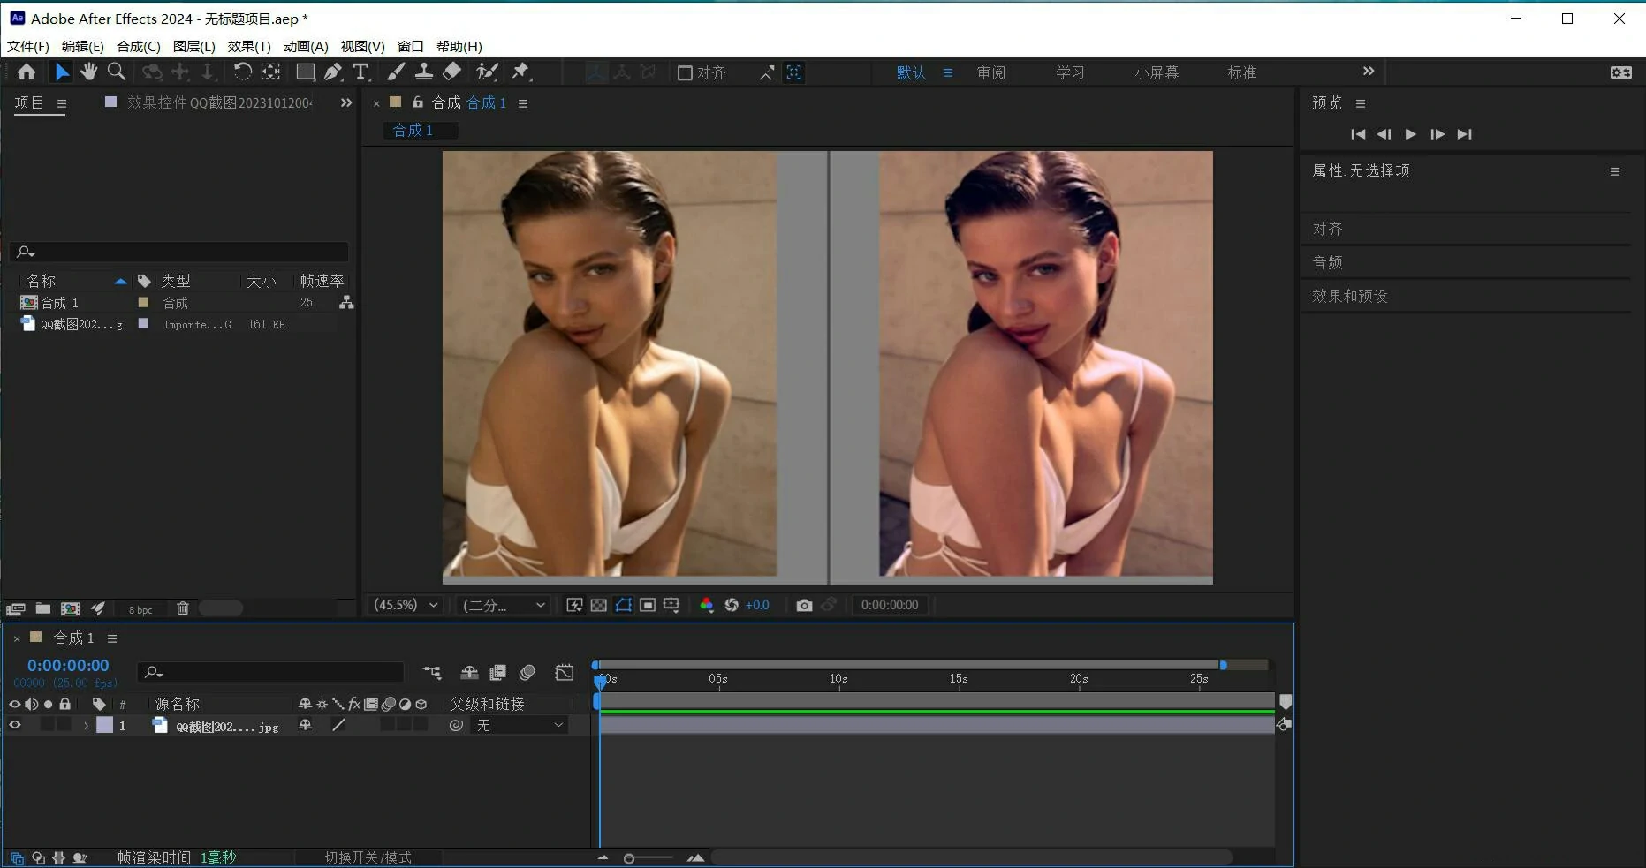Open the resolution 二分 dropdown
The image size is (1646, 868).
click(x=504, y=605)
